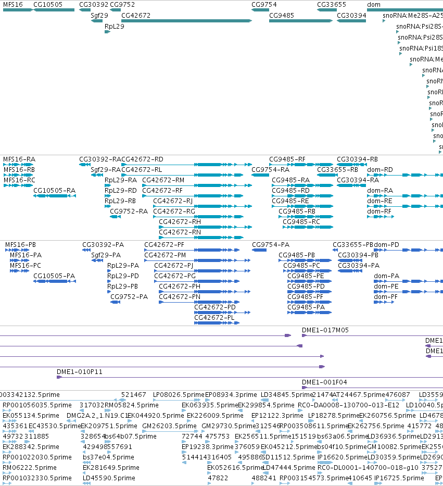Image resolution: width=443 pixels, height=486 pixels.
Task: Open transcript CG42672-RN
Action: point(180,232)
